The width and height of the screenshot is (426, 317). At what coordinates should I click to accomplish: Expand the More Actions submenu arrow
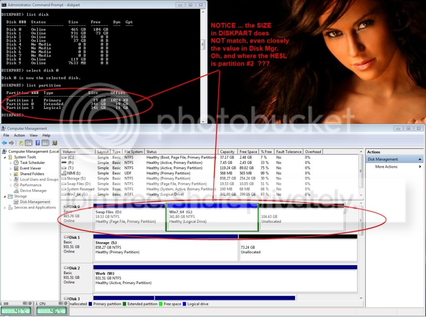420,166
